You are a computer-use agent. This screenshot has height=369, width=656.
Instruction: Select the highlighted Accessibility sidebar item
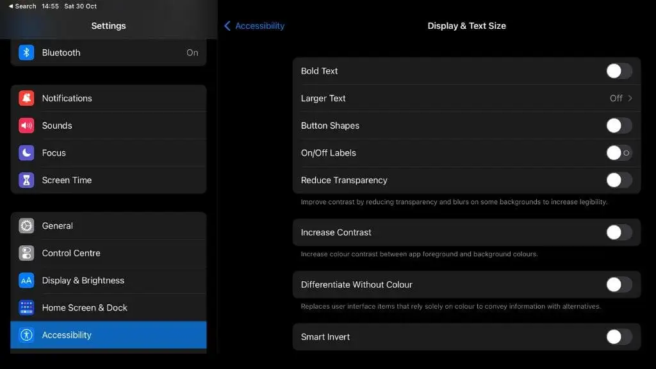(x=108, y=334)
